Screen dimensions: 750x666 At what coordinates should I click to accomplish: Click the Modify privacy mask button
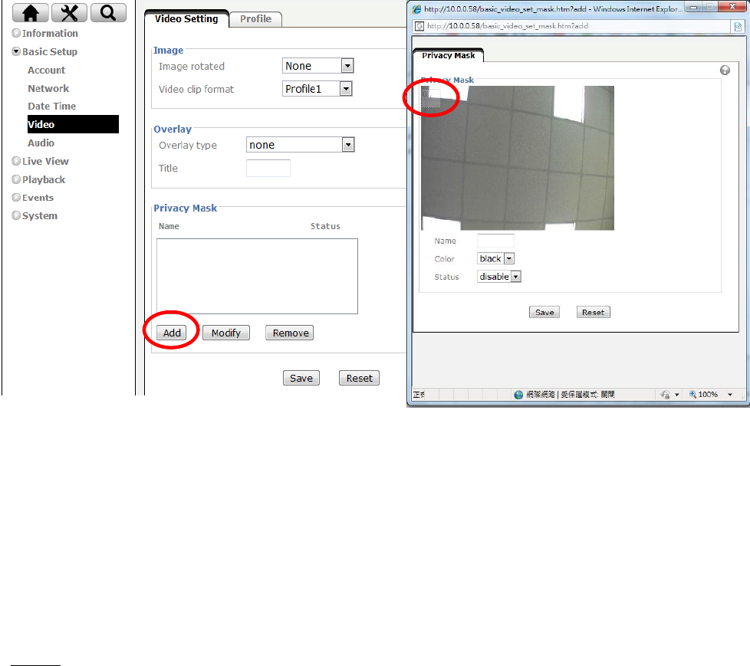coord(225,333)
